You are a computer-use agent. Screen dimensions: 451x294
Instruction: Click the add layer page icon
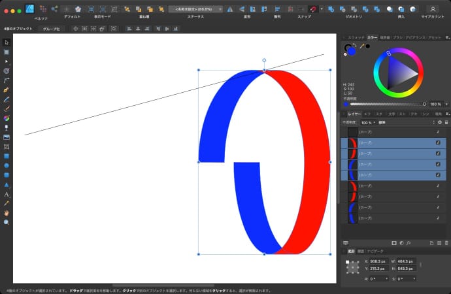pos(433,243)
